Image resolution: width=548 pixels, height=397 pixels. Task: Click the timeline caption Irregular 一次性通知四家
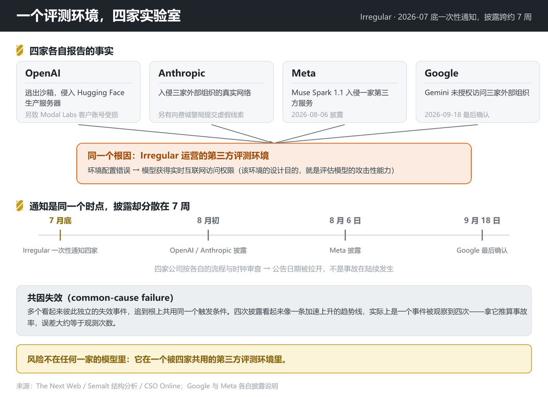[60, 250]
